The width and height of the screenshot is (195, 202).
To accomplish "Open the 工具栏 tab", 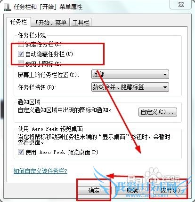I will (x=81, y=23).
